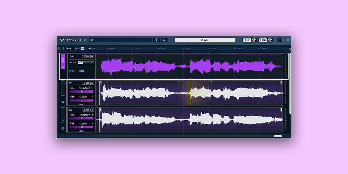Click the Waves logo
This screenshot has width=348, height=174.
click(62, 40)
